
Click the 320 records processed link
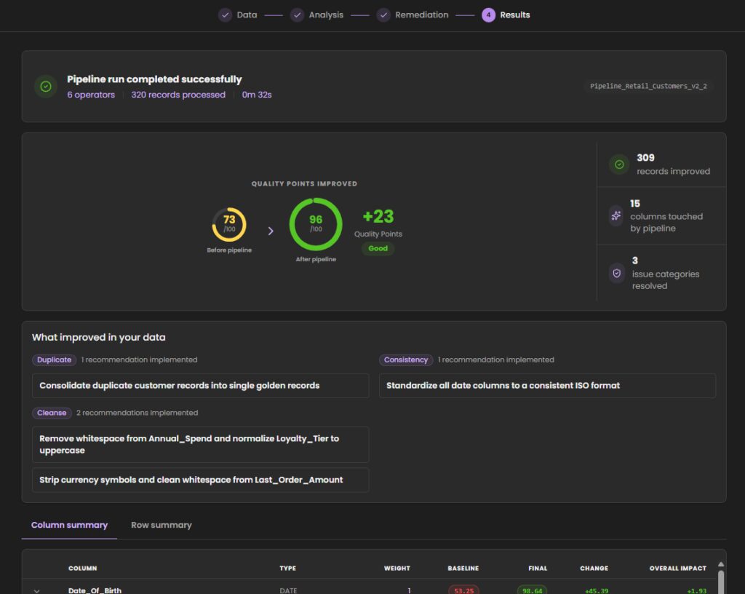(178, 95)
